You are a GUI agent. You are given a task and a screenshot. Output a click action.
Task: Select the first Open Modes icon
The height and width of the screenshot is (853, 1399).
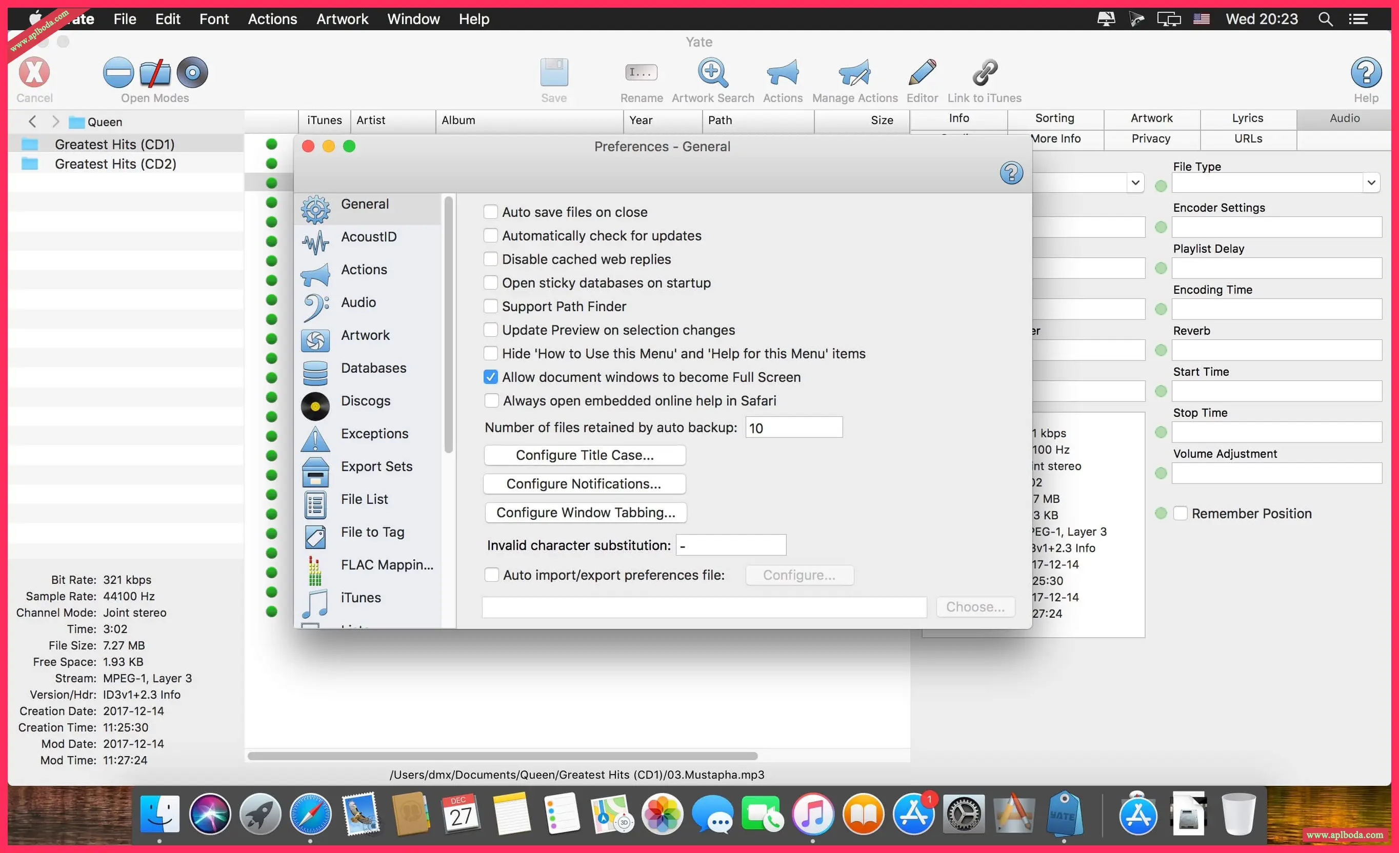click(118, 73)
